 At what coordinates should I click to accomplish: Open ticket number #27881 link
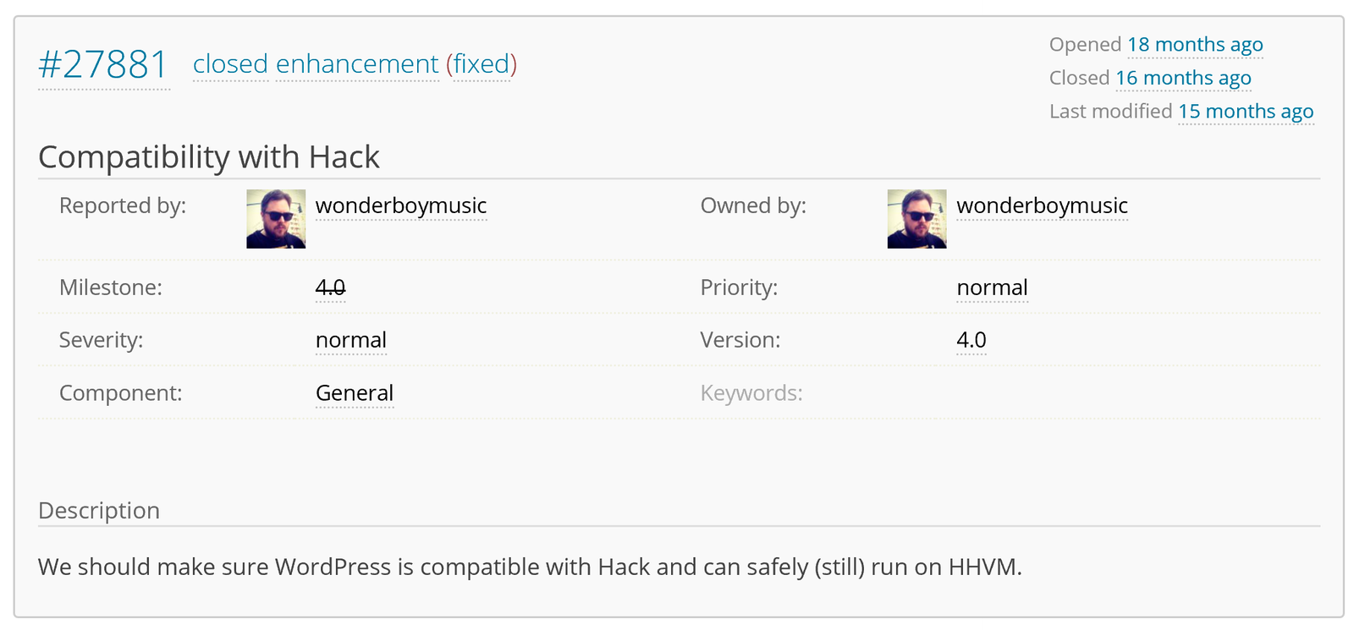[104, 65]
